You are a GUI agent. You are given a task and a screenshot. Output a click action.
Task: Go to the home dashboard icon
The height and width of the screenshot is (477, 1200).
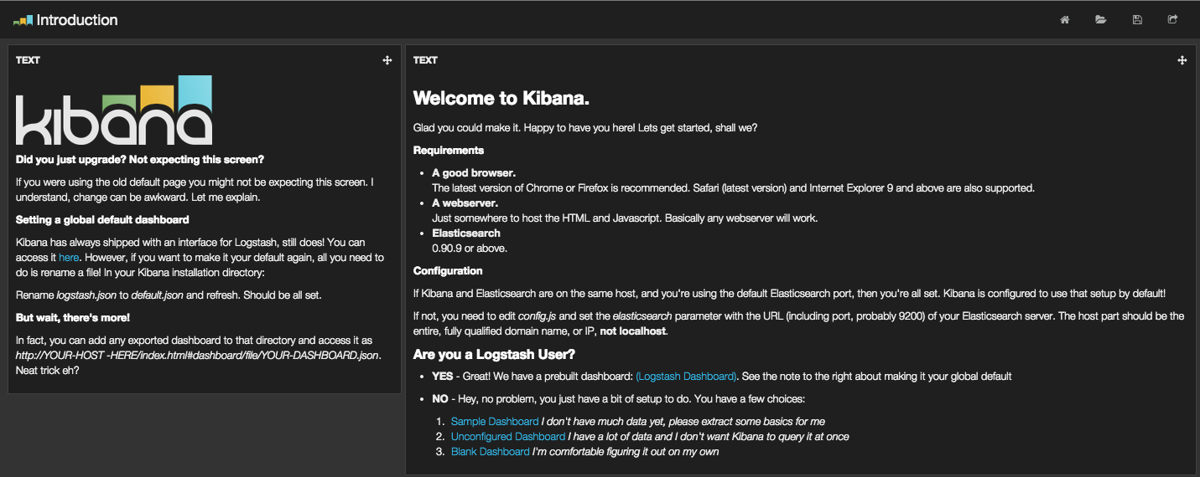point(1064,20)
